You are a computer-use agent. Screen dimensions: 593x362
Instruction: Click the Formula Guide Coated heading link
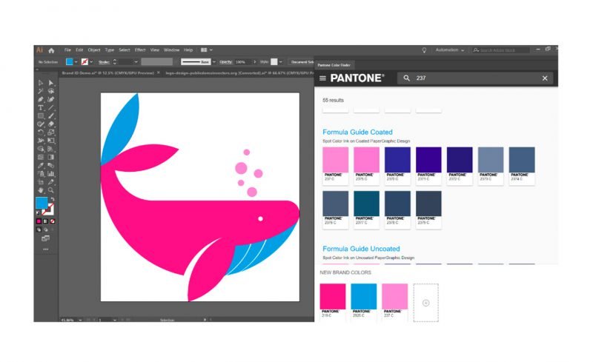click(x=357, y=132)
